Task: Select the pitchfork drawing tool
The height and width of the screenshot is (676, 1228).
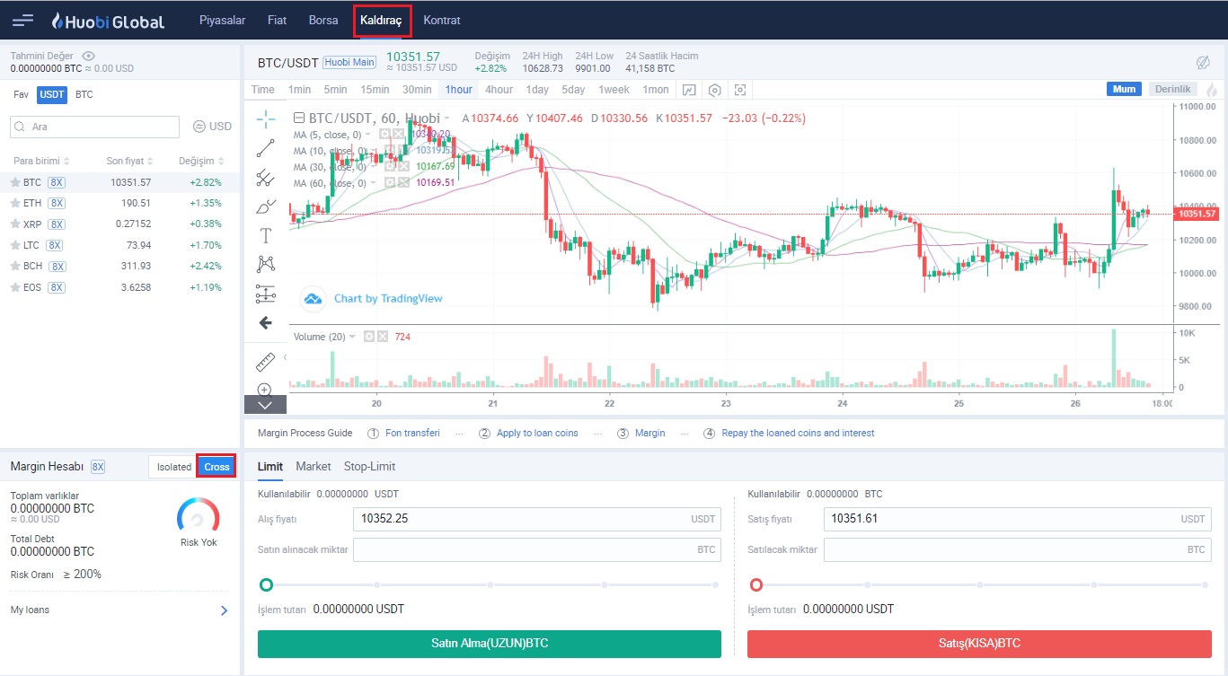Action: (265, 178)
